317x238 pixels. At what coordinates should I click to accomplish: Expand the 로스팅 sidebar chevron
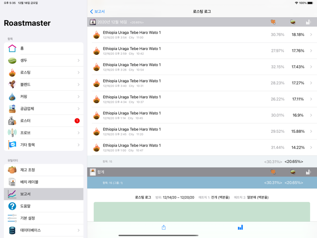tap(79, 73)
